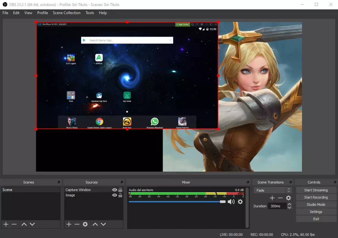
Task: Click the CPU 2.5%, 60.00 fps status
Action: pos(298,234)
